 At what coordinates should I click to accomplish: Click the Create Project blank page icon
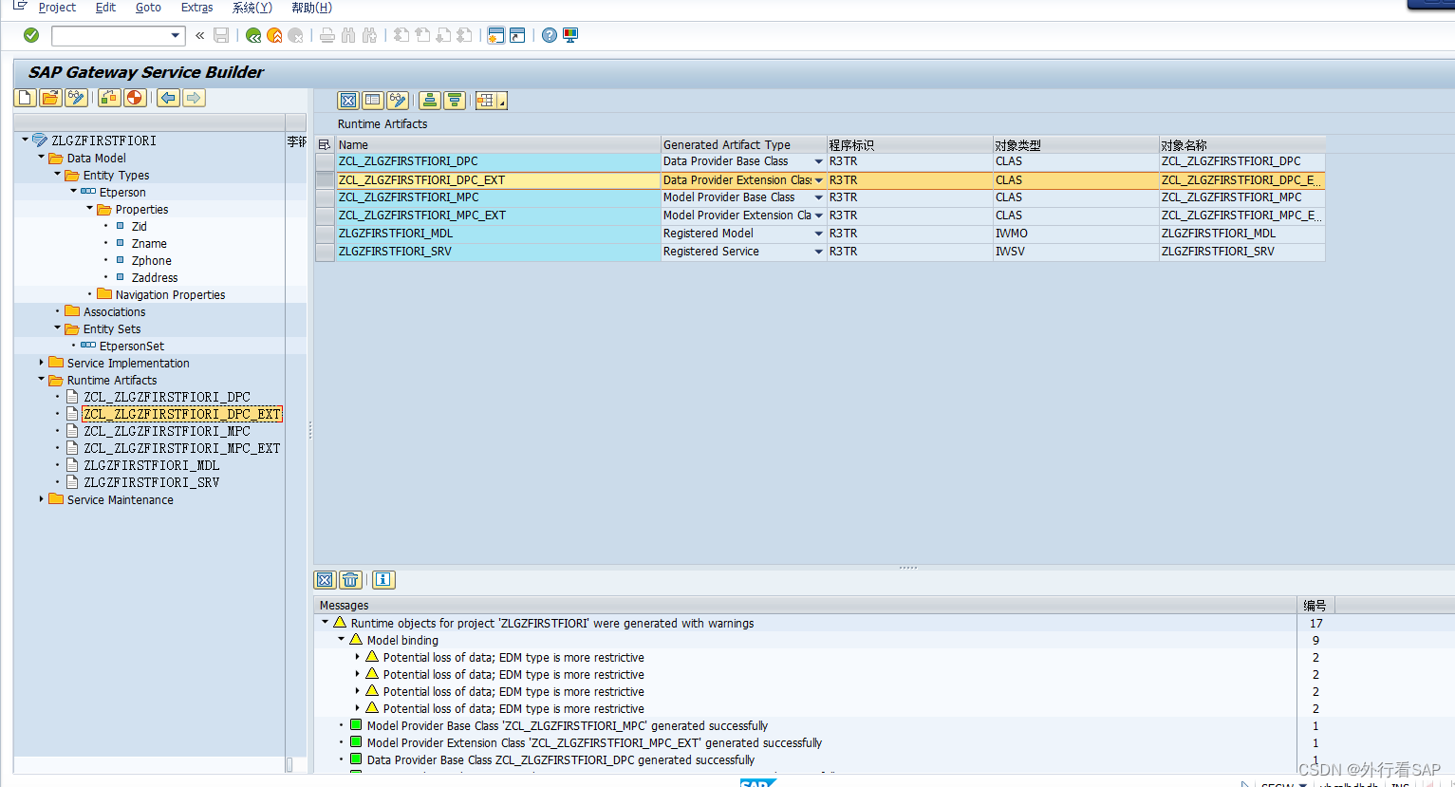tap(26, 98)
